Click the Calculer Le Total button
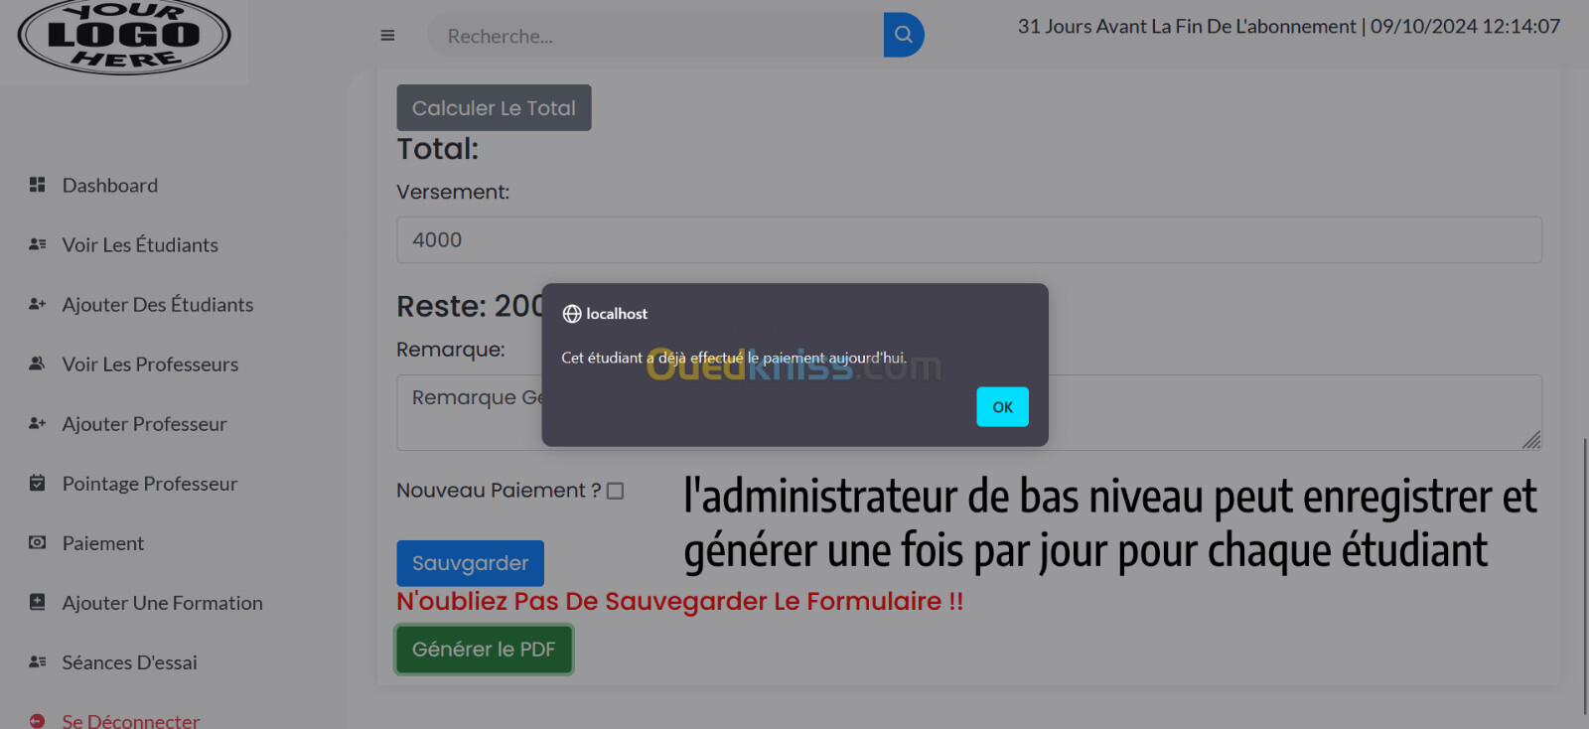Screen dimensions: 1589x729 pyautogui.click(x=494, y=107)
